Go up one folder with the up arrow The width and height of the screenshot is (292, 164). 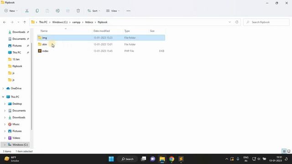(25, 22)
